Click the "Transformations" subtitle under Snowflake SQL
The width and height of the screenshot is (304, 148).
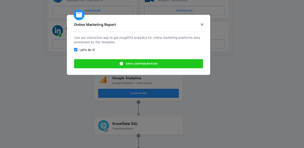click(x=123, y=129)
